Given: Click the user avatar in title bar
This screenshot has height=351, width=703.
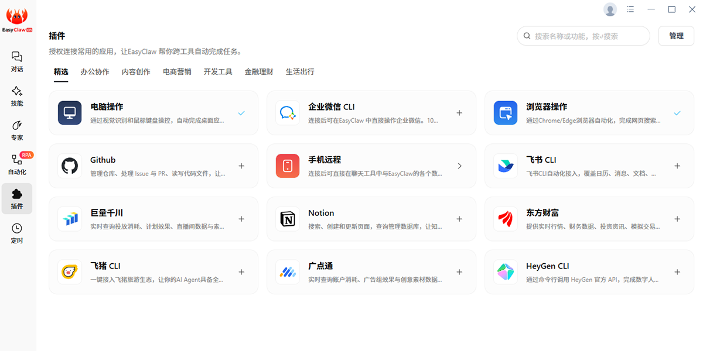Looking at the screenshot, I should pos(610,9).
